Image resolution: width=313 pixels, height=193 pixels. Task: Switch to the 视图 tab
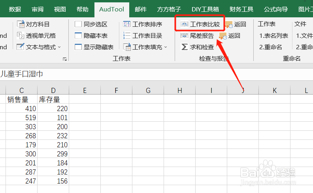click(x=60, y=9)
